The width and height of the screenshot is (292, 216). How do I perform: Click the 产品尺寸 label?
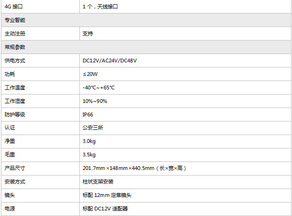pyautogui.click(x=15, y=168)
